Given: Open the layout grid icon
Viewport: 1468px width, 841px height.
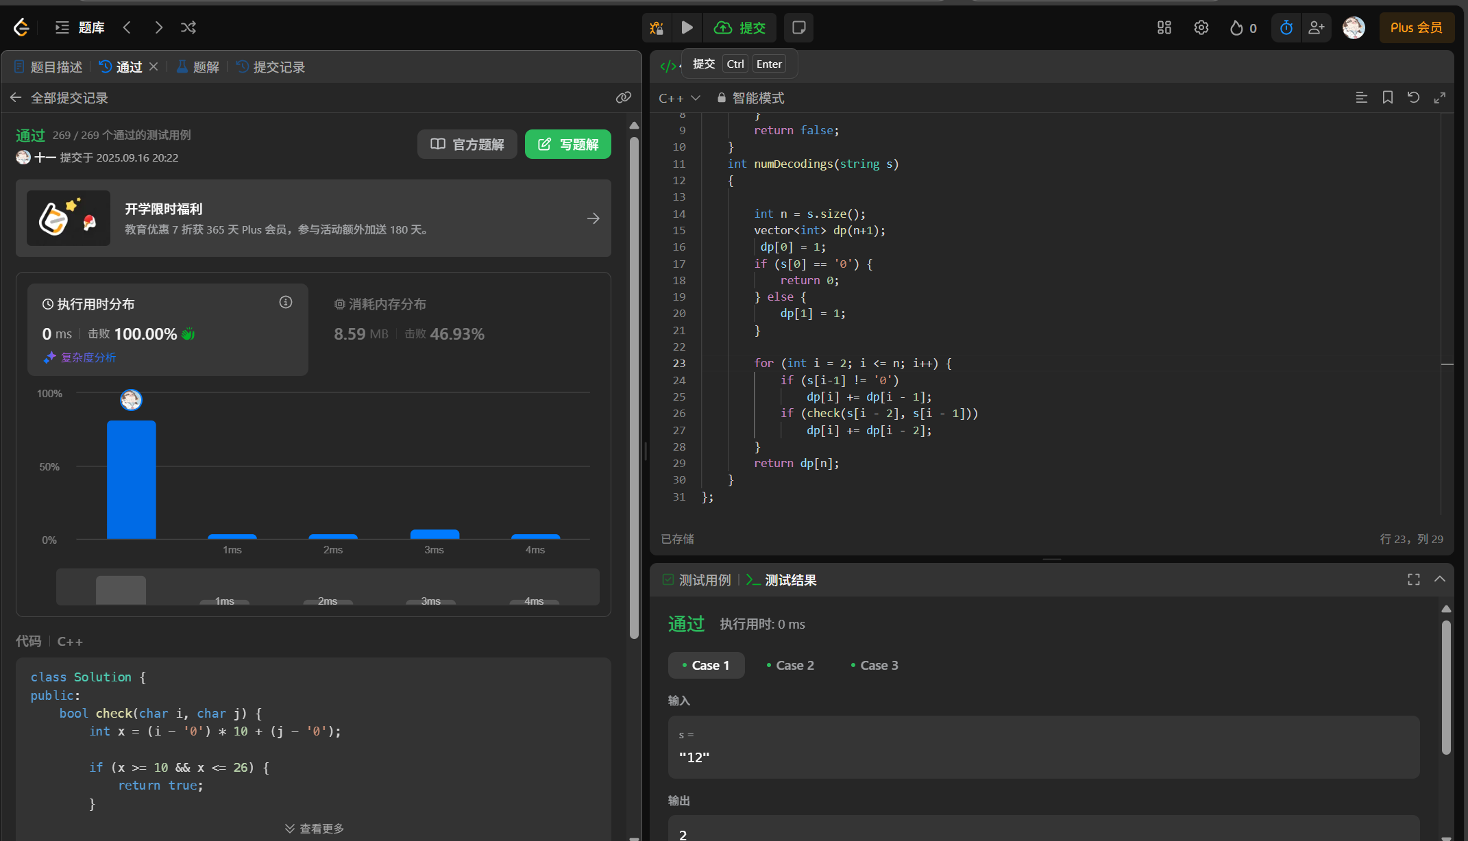Looking at the screenshot, I should (x=1164, y=27).
